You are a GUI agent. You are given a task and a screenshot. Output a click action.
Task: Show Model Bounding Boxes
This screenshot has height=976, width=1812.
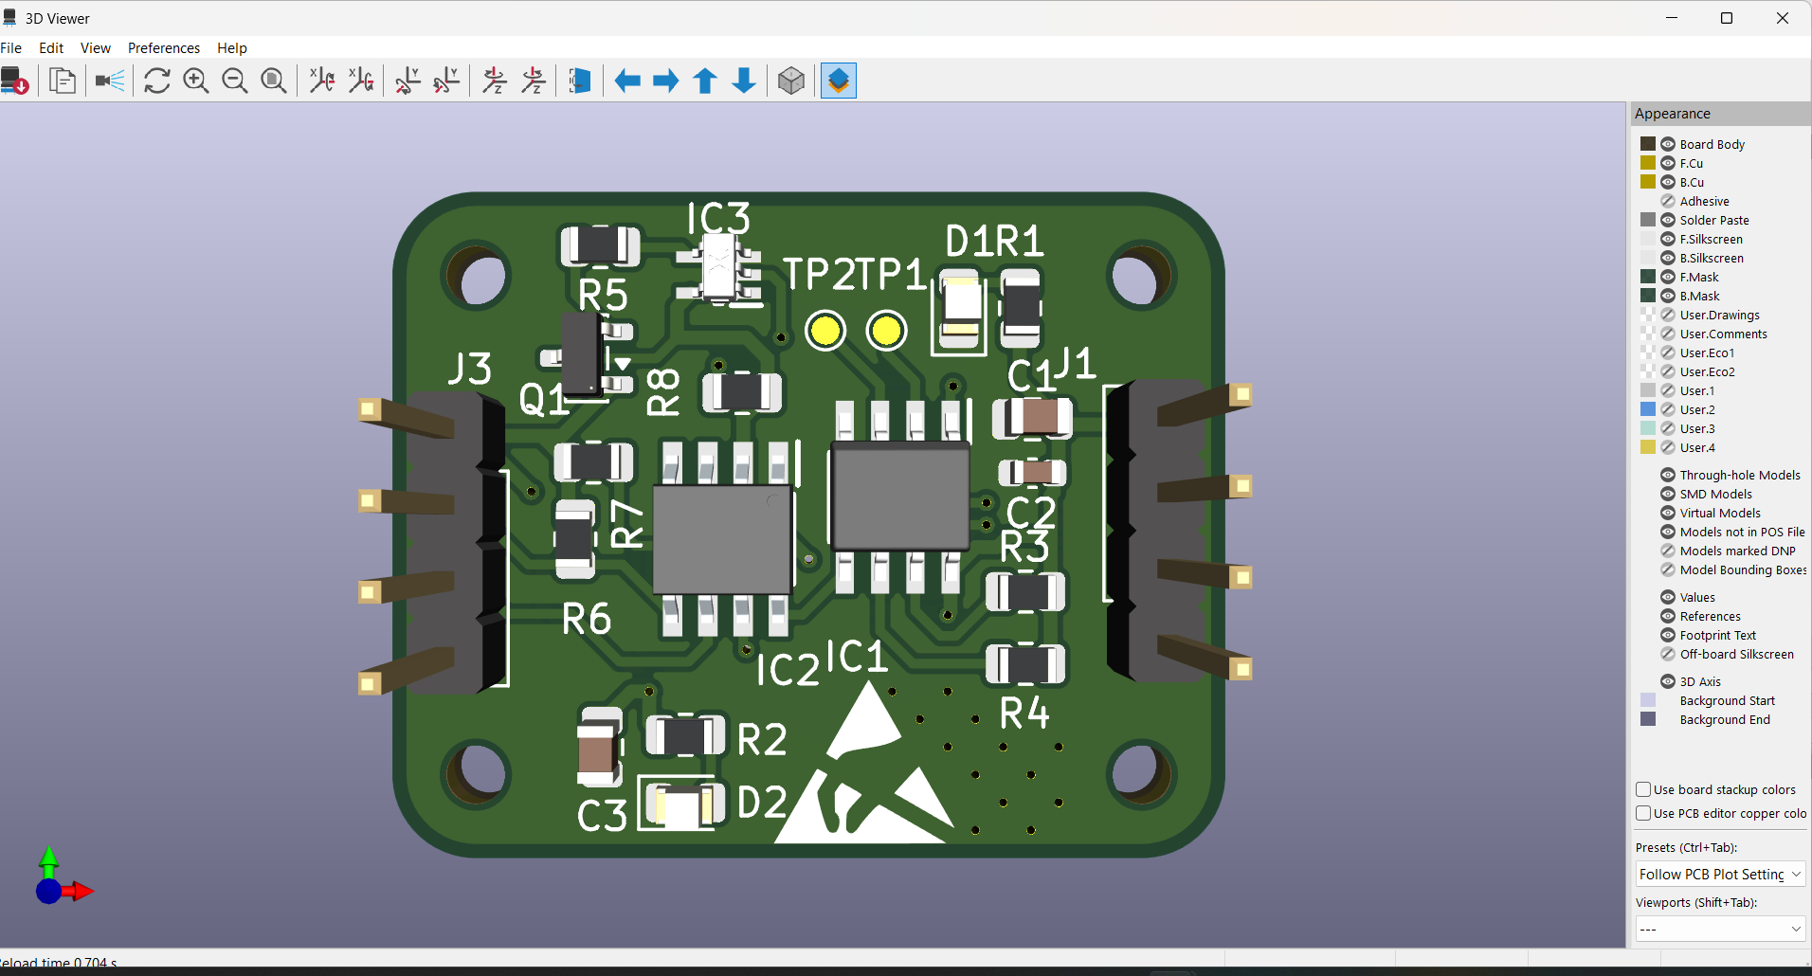coord(1668,569)
